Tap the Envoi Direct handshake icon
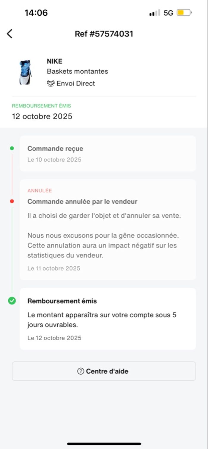This screenshot has height=449, width=208. coord(51,84)
